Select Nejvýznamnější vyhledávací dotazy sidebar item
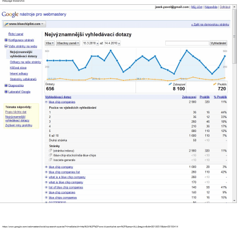The height and width of the screenshot is (228, 243). pyautogui.click(x=24, y=54)
